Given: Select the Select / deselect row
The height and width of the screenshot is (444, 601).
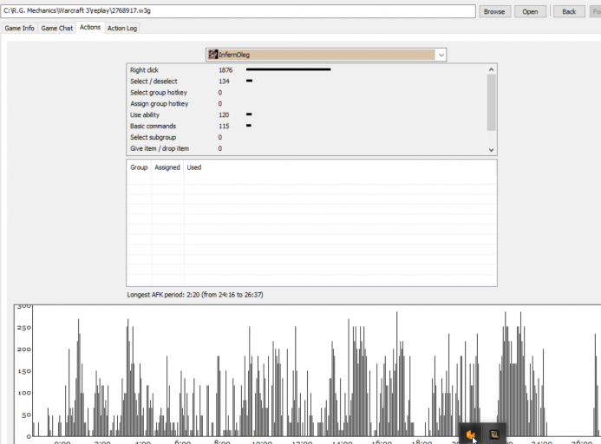Looking at the screenshot, I should coord(307,82).
